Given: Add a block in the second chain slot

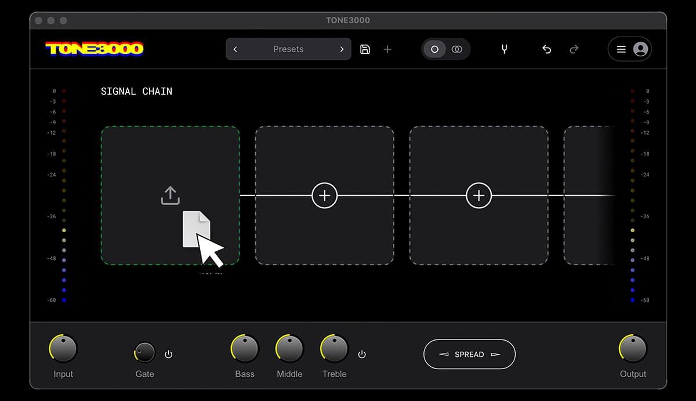Looking at the screenshot, I should pyautogui.click(x=324, y=196).
